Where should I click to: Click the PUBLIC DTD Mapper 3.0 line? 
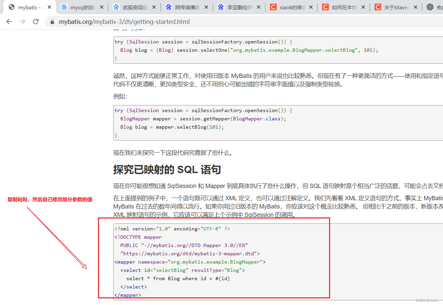[x=184, y=245]
